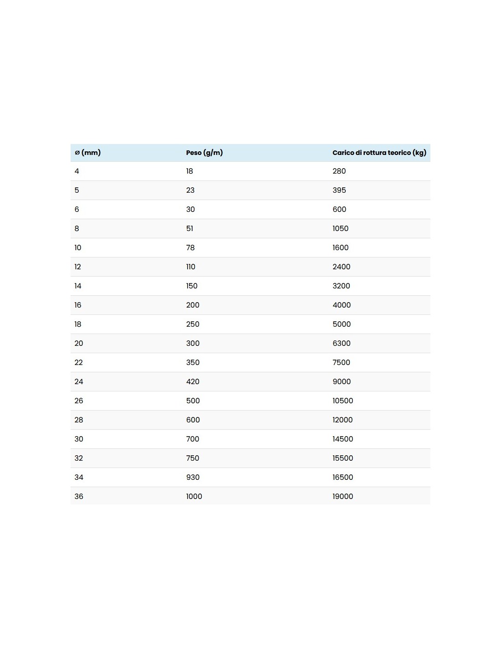Click the weight value 23
The height and width of the screenshot is (648, 501).
pyautogui.click(x=190, y=190)
